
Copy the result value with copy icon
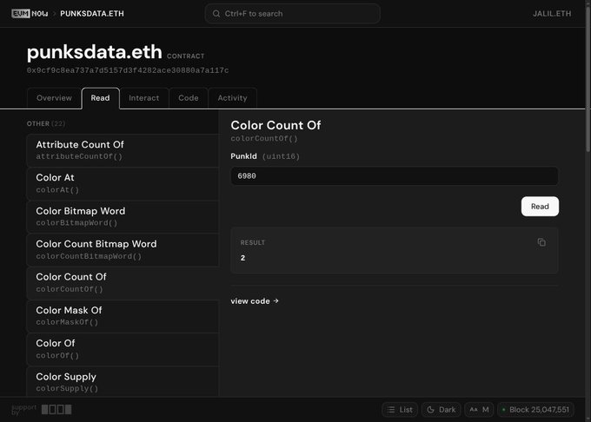(x=541, y=242)
